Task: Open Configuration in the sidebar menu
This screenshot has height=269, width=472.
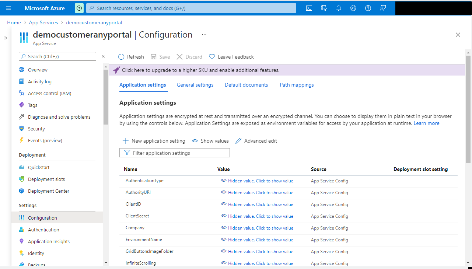Action: tap(57, 218)
